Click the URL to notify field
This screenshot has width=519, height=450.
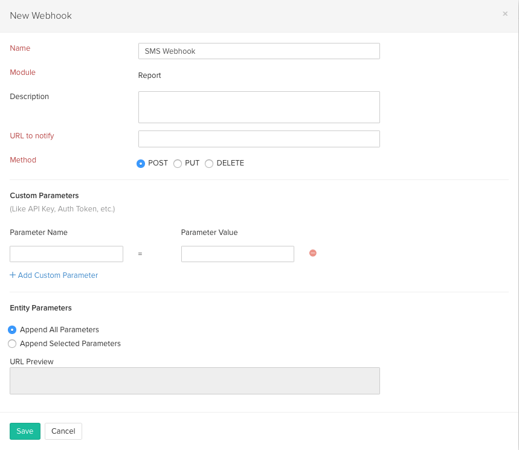pos(259,139)
